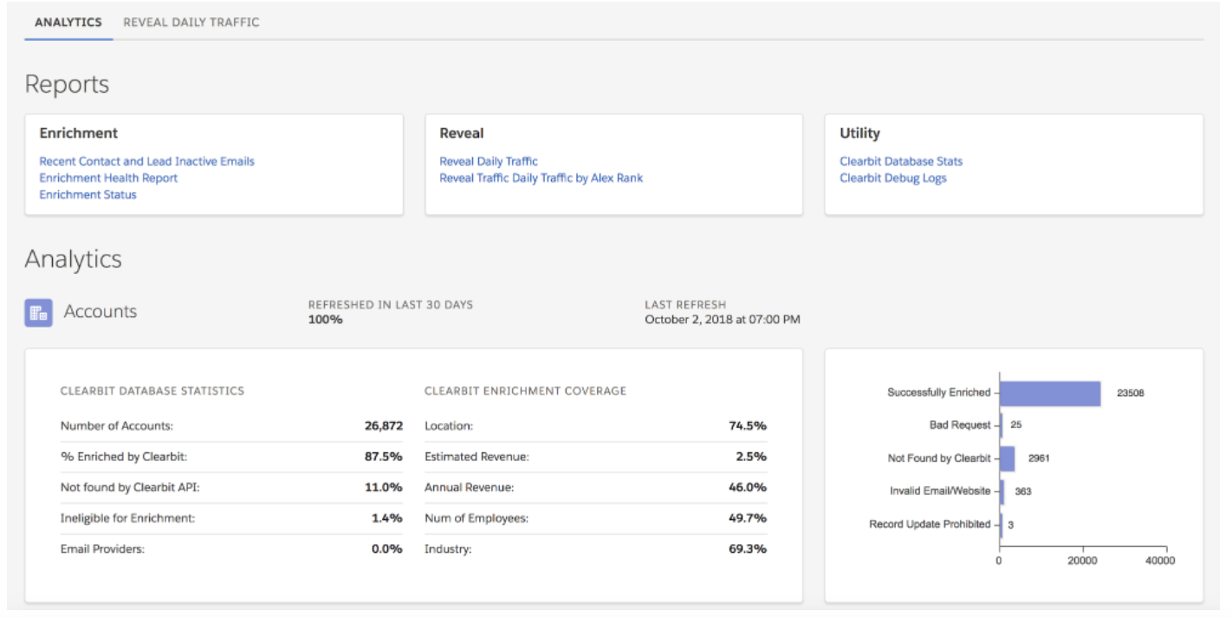Click the Bad Request chart bar
The image size is (1232, 617).
(1001, 425)
